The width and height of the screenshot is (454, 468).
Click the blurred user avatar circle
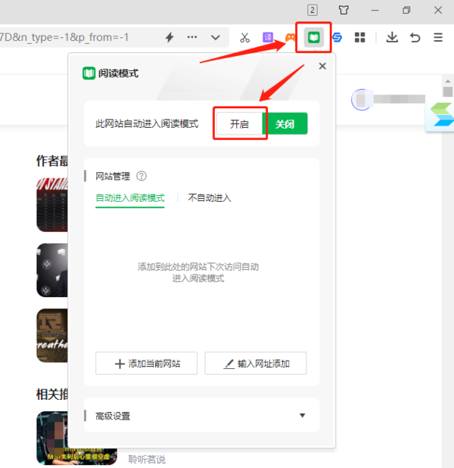tap(362, 99)
